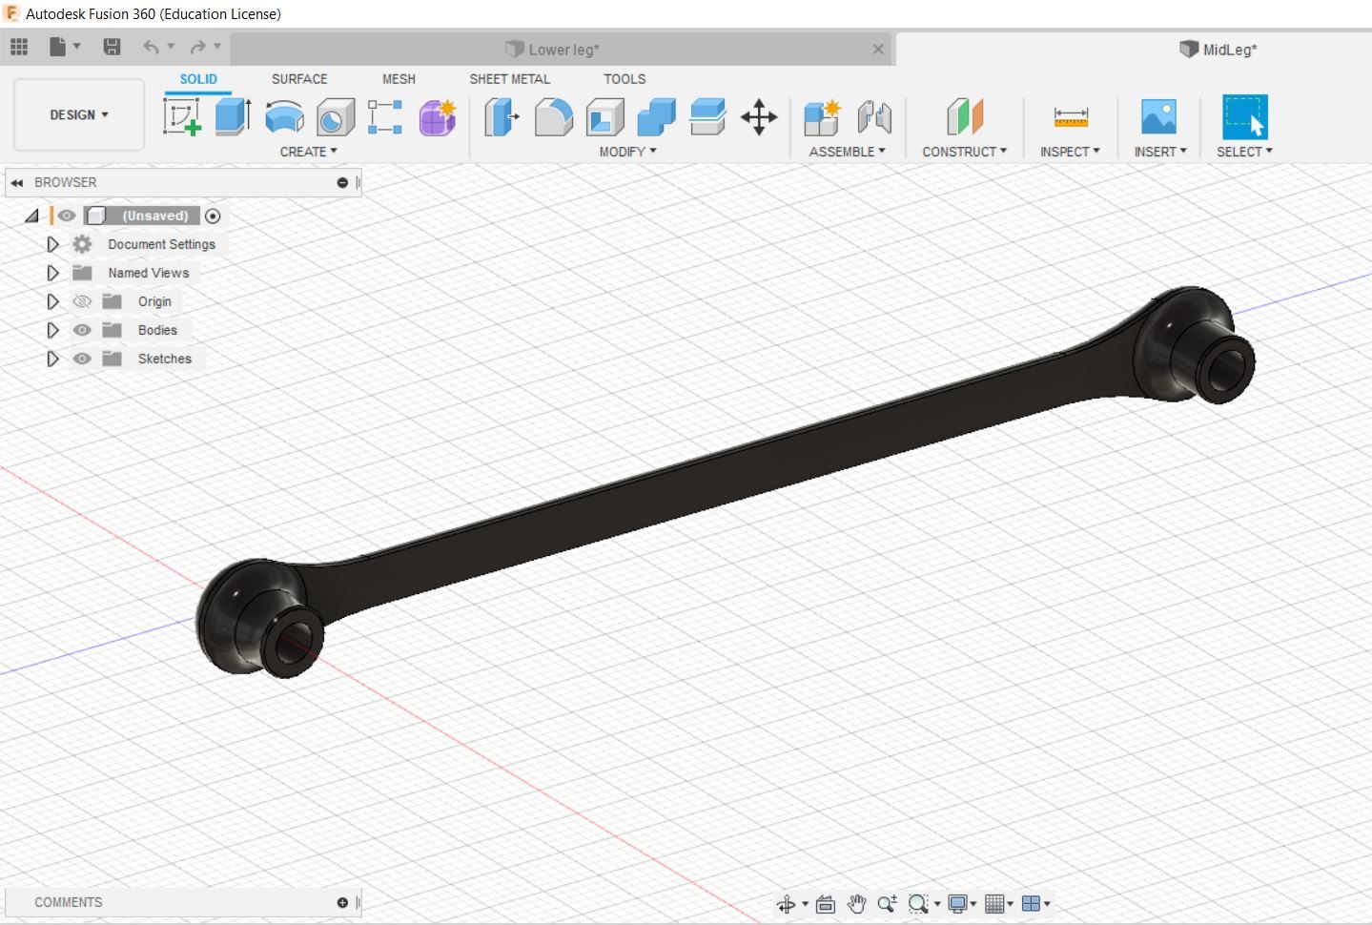Activate the Move/Copy tool
1372x925 pixels.
(x=759, y=117)
